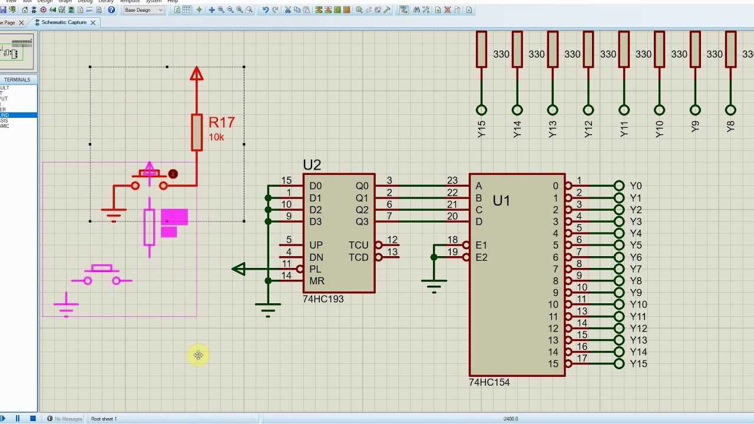Click the Home page toolbar icon
This screenshot has width=754, height=424.
click(x=25, y=10)
